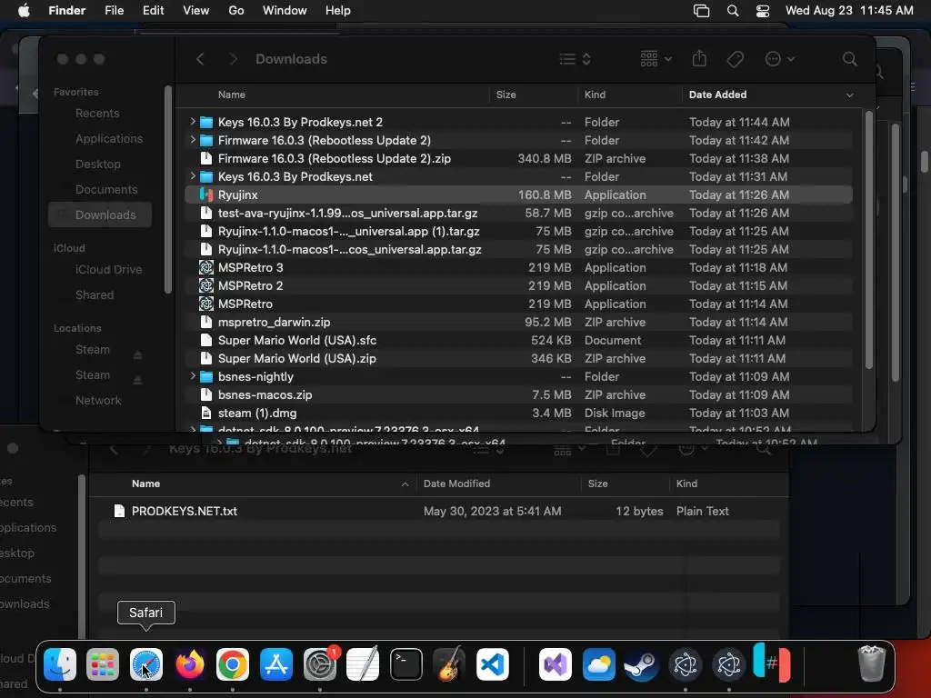Viewport: 931px width, 698px height.
Task: Open Visual Studio Code in the Dock
Action: pyautogui.click(x=493, y=664)
